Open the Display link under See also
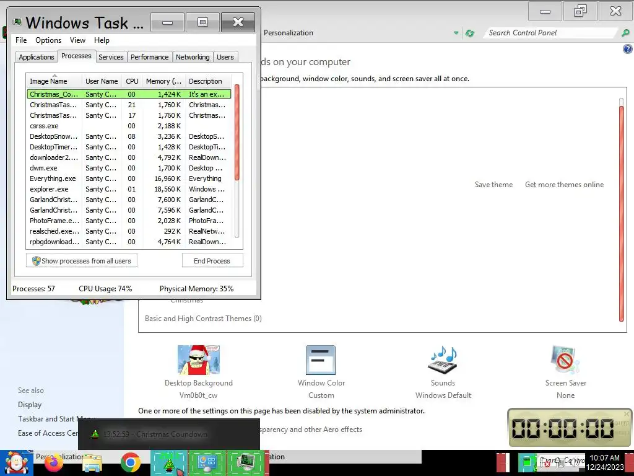This screenshot has height=476, width=634. (30, 404)
